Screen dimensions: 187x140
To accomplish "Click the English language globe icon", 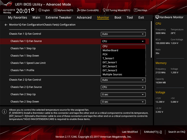I will [40, 10].
